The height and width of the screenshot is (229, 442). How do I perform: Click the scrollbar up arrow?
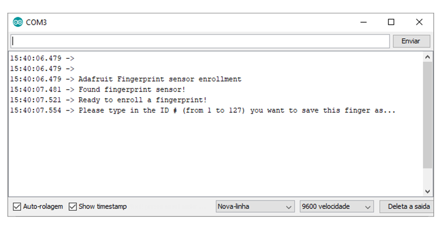(428, 57)
